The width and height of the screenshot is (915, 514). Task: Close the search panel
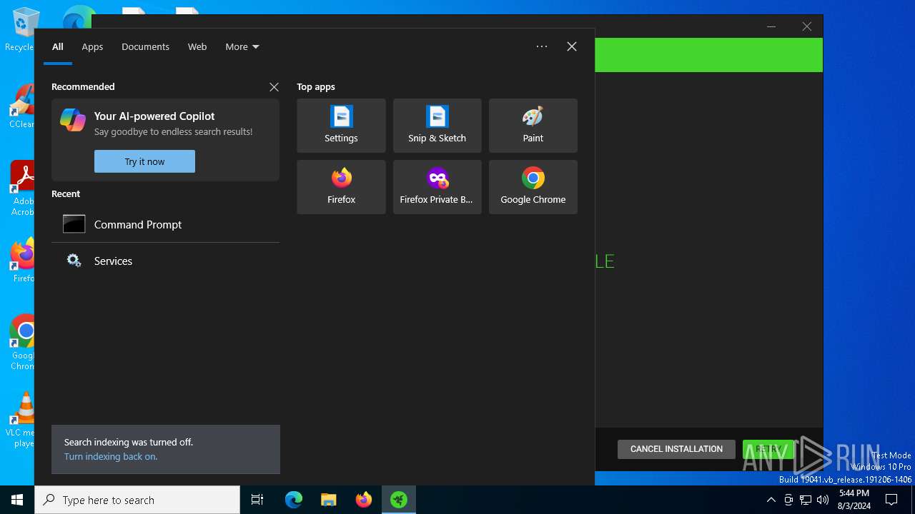pos(571,46)
